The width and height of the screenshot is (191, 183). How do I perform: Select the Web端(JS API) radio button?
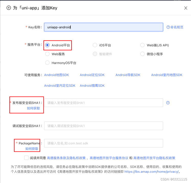[142, 45]
